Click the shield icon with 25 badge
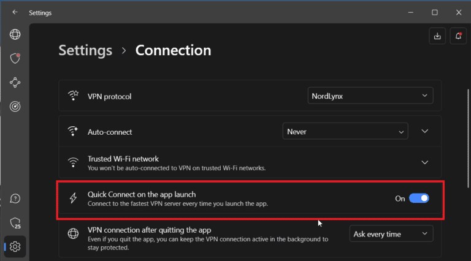 pos(15,222)
